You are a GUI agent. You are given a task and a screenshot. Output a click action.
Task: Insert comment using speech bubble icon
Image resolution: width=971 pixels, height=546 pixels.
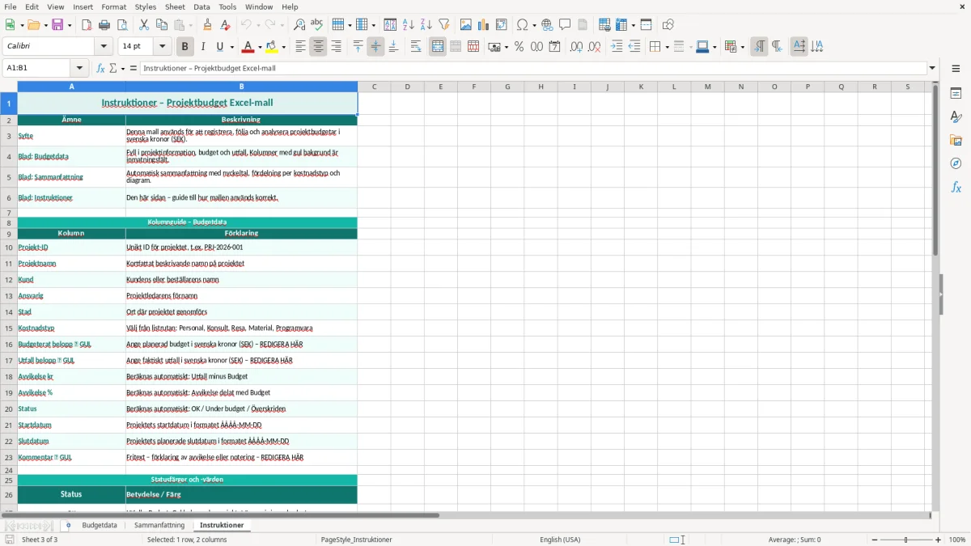(565, 25)
